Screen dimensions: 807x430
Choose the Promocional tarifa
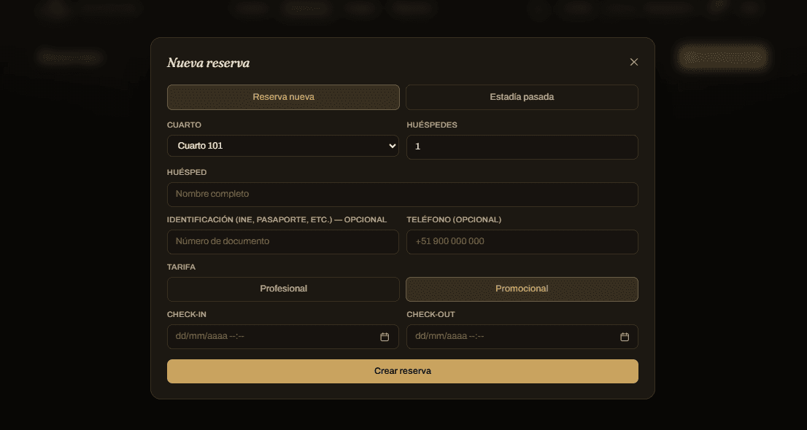(522, 289)
